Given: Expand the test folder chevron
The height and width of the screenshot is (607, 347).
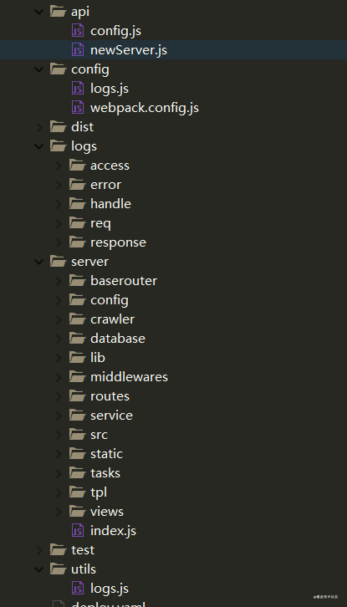Looking at the screenshot, I should pos(38,550).
